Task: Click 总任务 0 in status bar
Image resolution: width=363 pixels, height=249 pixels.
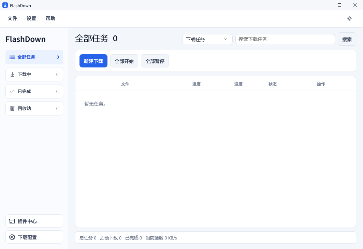Action: [88, 238]
